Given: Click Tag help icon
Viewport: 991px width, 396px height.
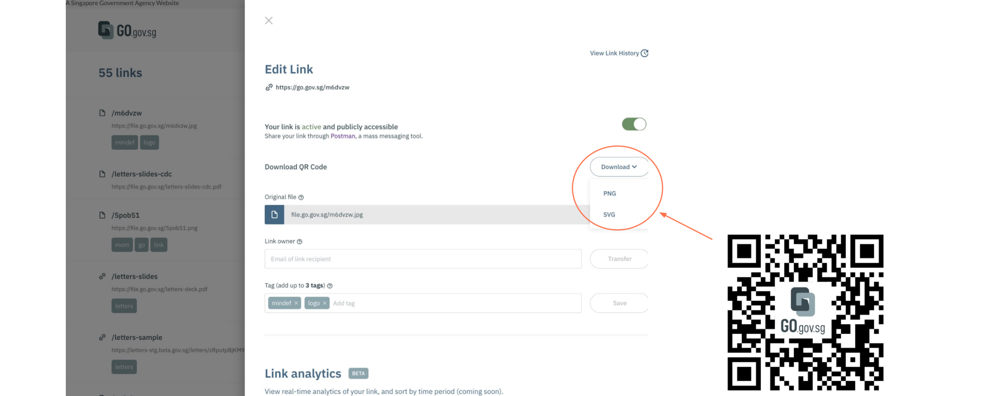Looking at the screenshot, I should (x=329, y=286).
